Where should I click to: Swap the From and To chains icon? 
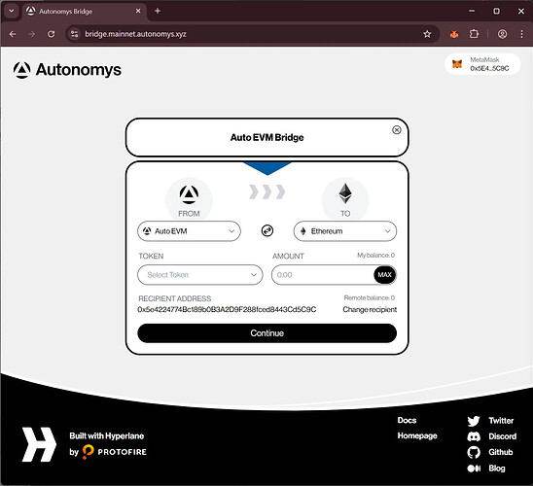point(267,231)
